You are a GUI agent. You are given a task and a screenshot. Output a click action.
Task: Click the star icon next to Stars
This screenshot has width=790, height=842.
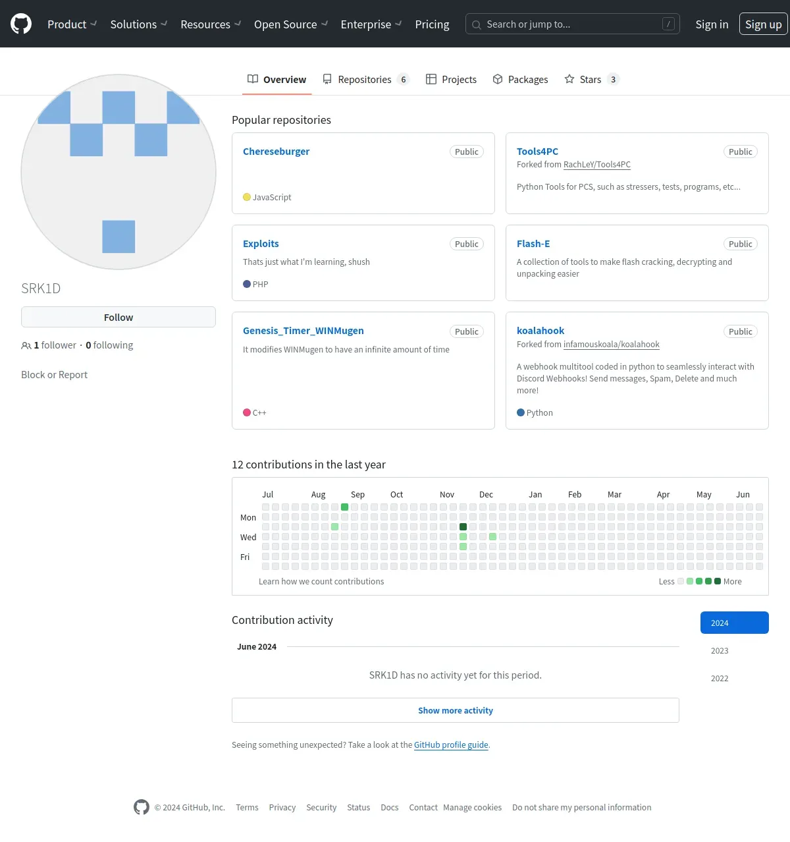[569, 79]
